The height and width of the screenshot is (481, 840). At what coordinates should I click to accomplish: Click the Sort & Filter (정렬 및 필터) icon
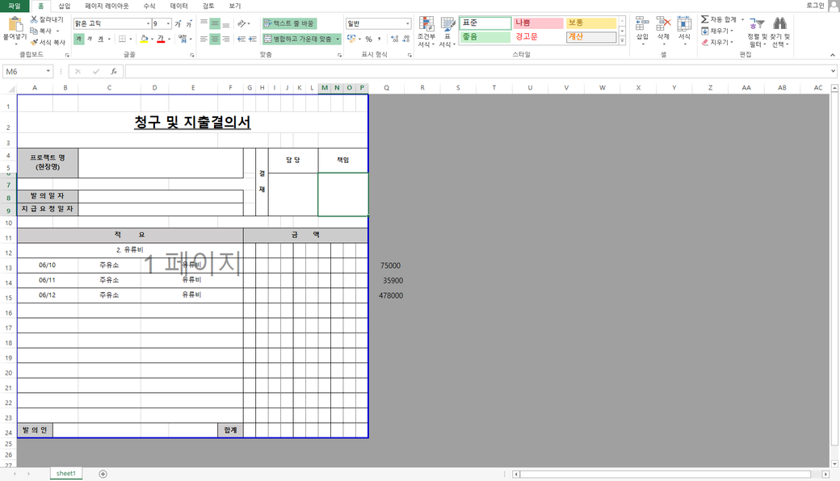point(758,24)
